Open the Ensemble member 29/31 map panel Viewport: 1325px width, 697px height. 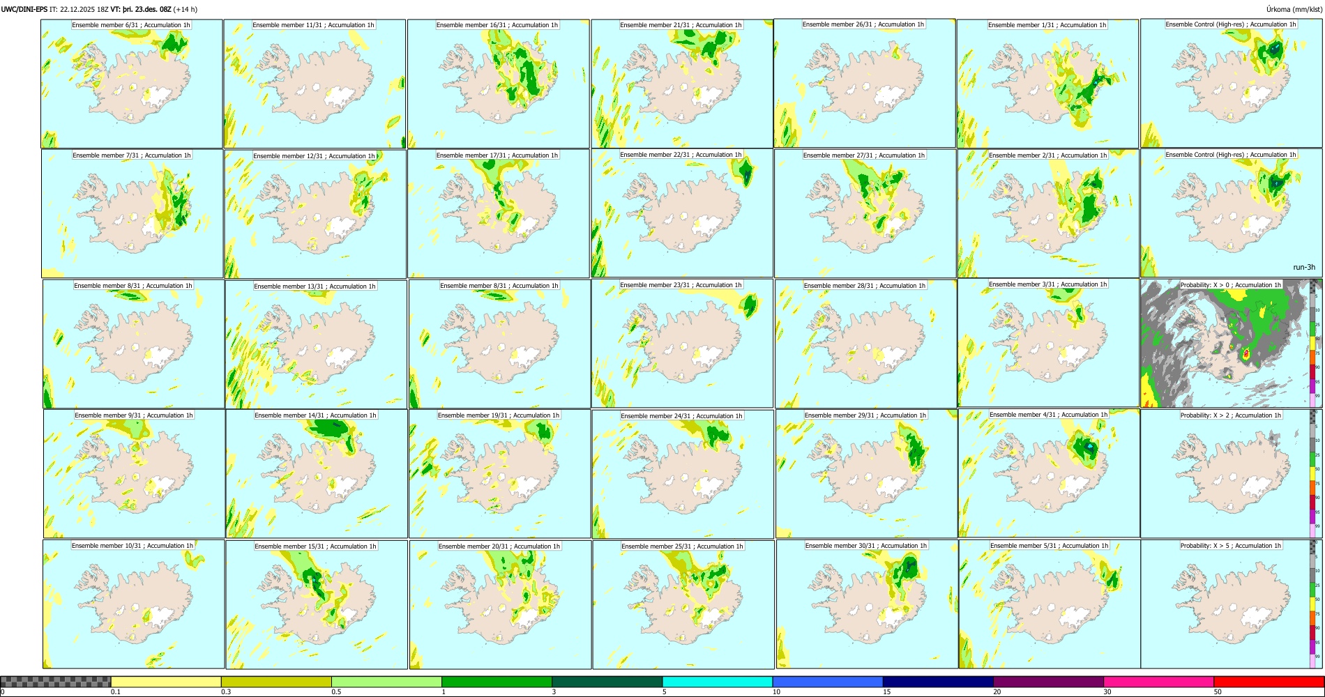pos(867,474)
